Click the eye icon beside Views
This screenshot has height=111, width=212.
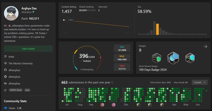pos(6,108)
